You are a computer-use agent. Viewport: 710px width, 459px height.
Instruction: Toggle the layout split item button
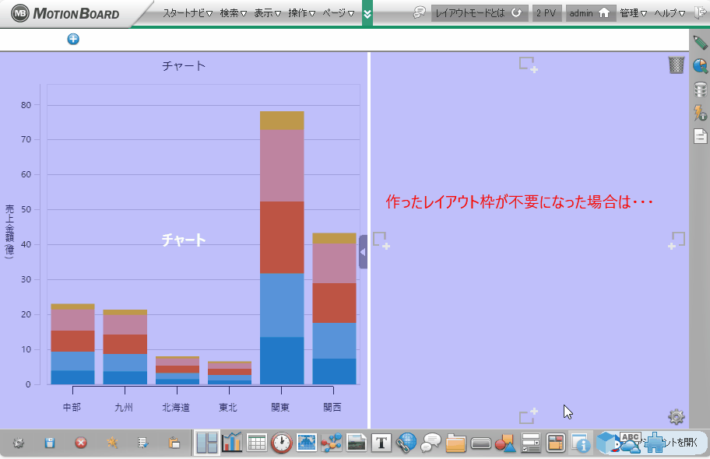click(x=207, y=443)
